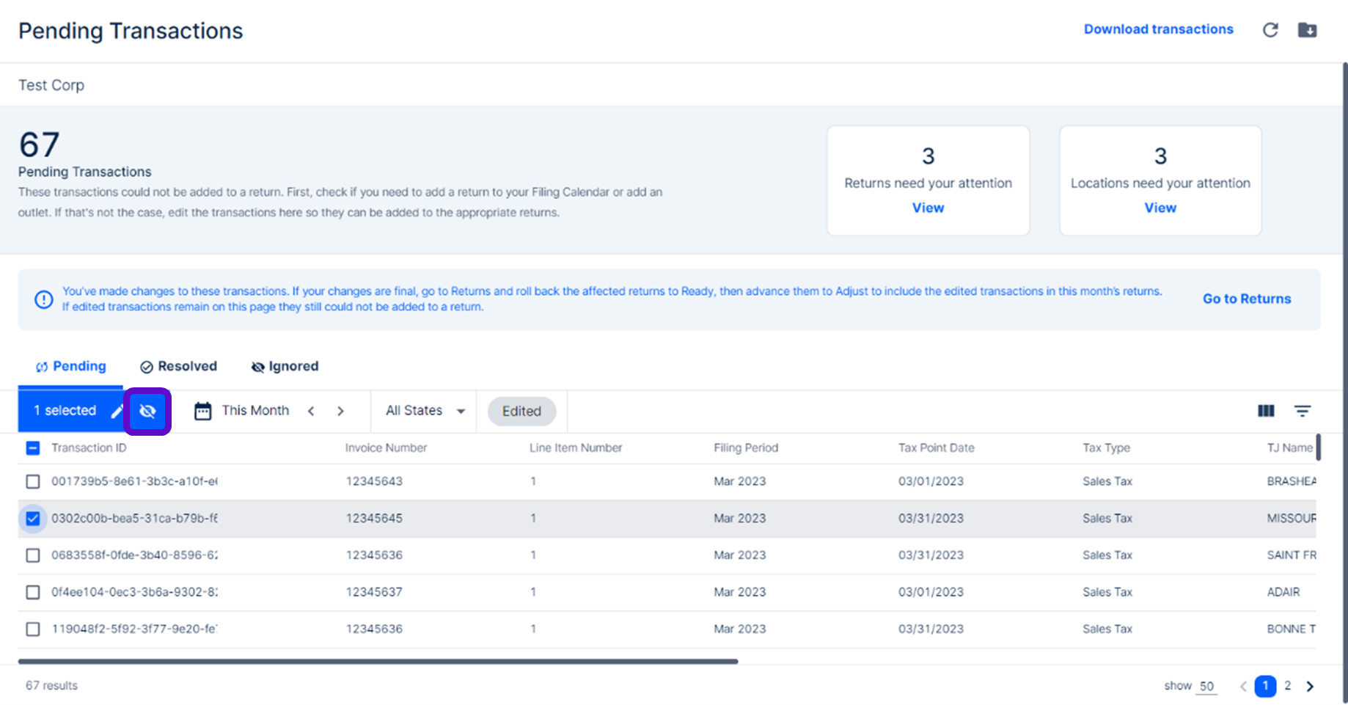This screenshot has width=1348, height=705.
Task: Toggle the select-all header checkbox
Action: tap(33, 448)
